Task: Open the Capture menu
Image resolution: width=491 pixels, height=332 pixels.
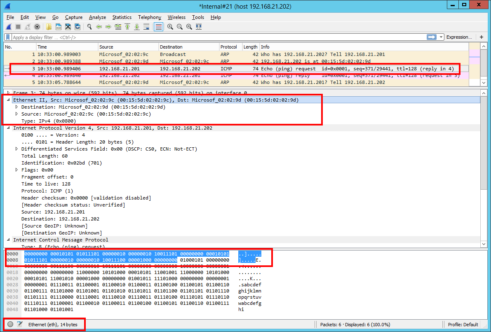Action: coord(74,17)
